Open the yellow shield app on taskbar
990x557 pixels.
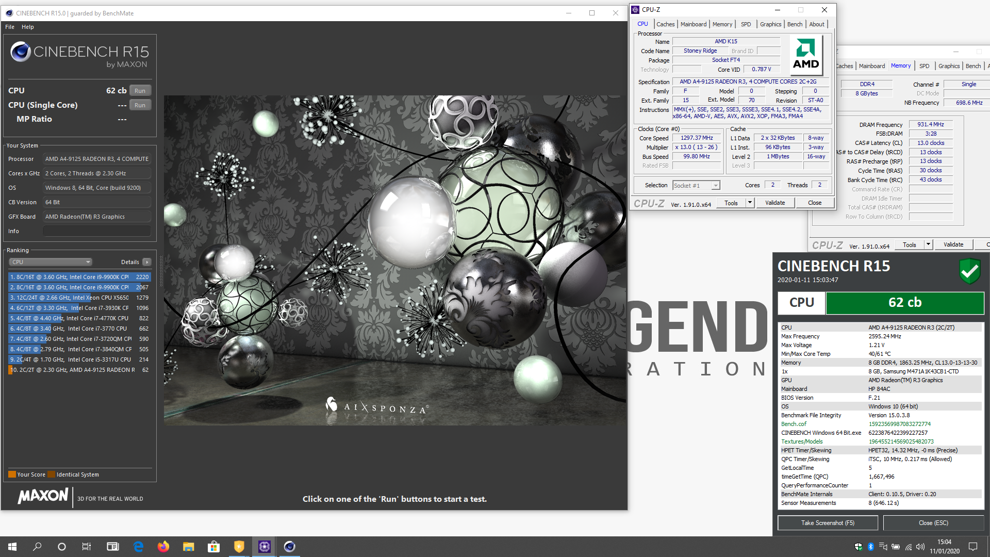(x=239, y=547)
